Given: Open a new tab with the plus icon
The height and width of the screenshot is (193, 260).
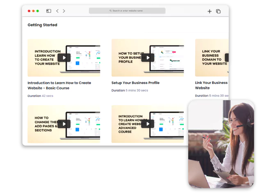Looking at the screenshot, I should pos(210,11).
